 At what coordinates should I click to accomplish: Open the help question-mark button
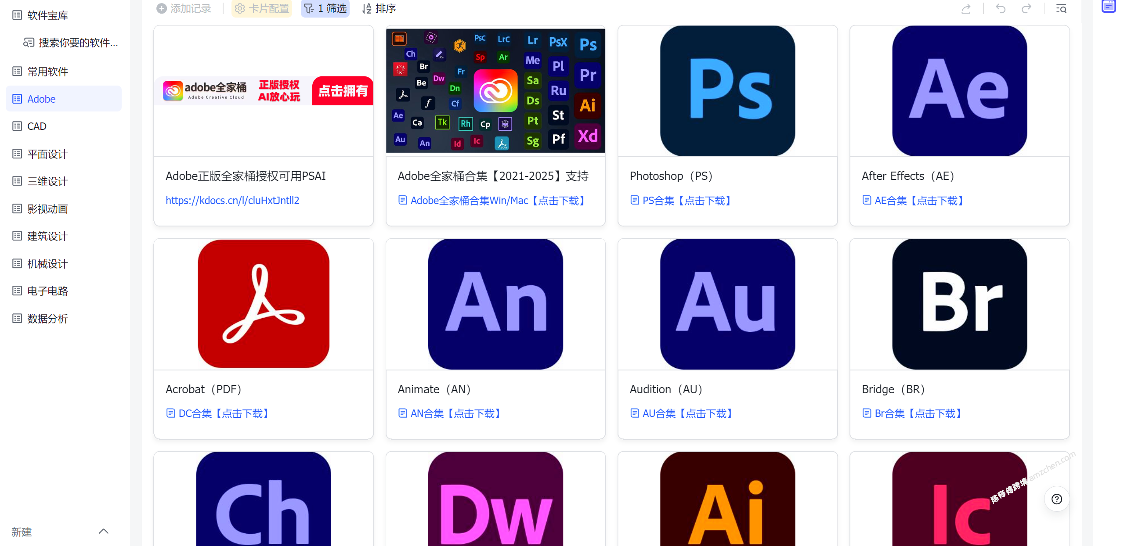tap(1057, 499)
